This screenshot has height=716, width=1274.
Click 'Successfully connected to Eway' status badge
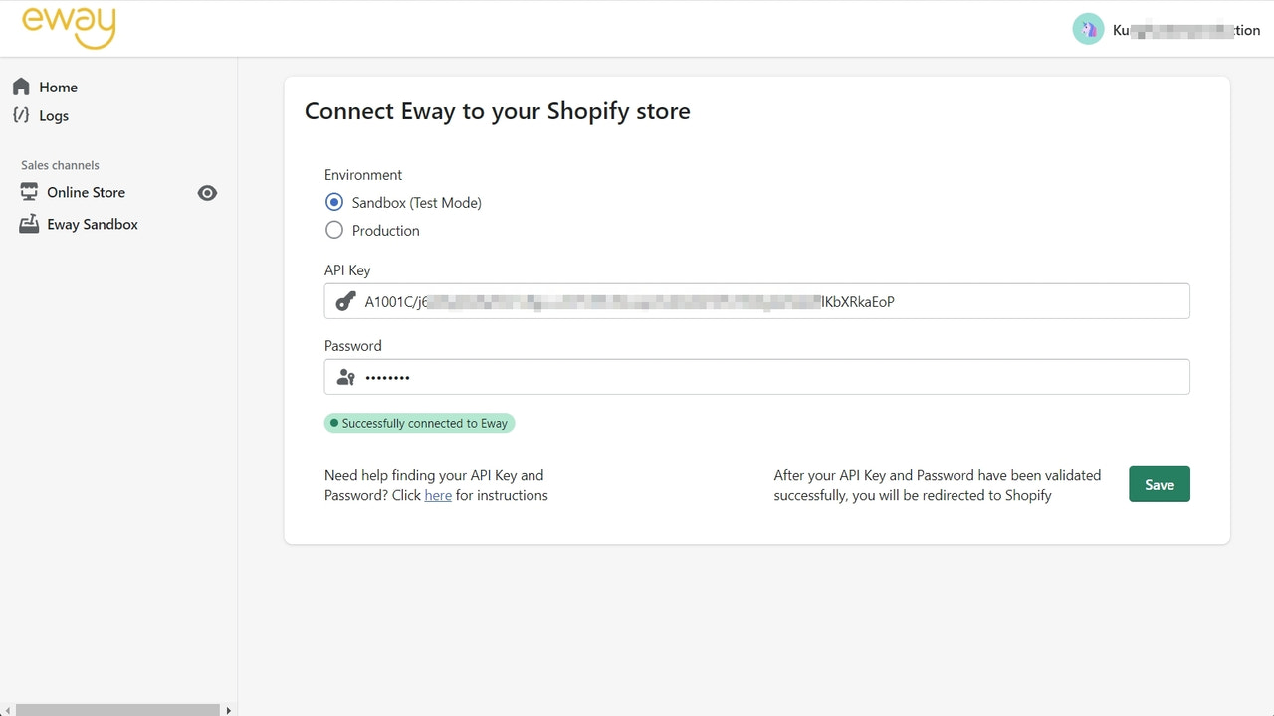[x=419, y=423]
